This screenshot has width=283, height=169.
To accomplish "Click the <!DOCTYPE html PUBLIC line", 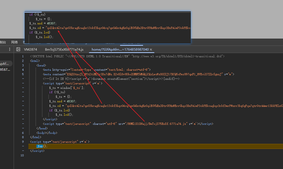I will click(127, 56).
